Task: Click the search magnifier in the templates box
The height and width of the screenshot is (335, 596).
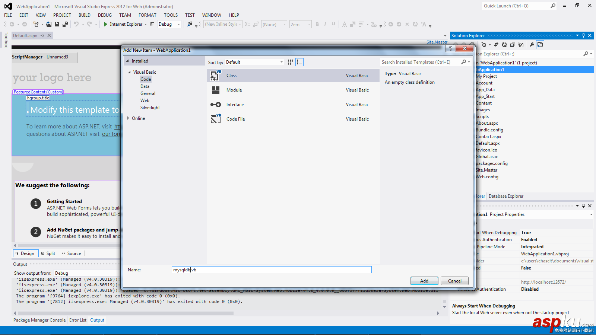Action: click(x=464, y=62)
